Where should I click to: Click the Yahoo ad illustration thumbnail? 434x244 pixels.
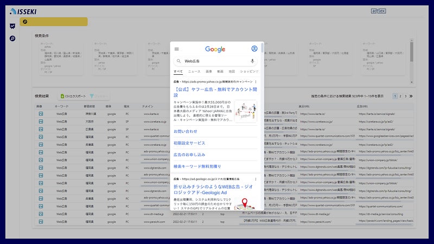pos(246,111)
